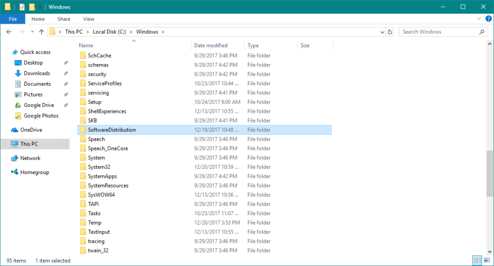Click the search magnifier icon
Screen dimensions: 494x266
pos(482,32)
